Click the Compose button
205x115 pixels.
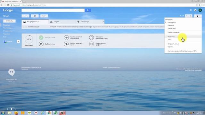tap(9, 21)
